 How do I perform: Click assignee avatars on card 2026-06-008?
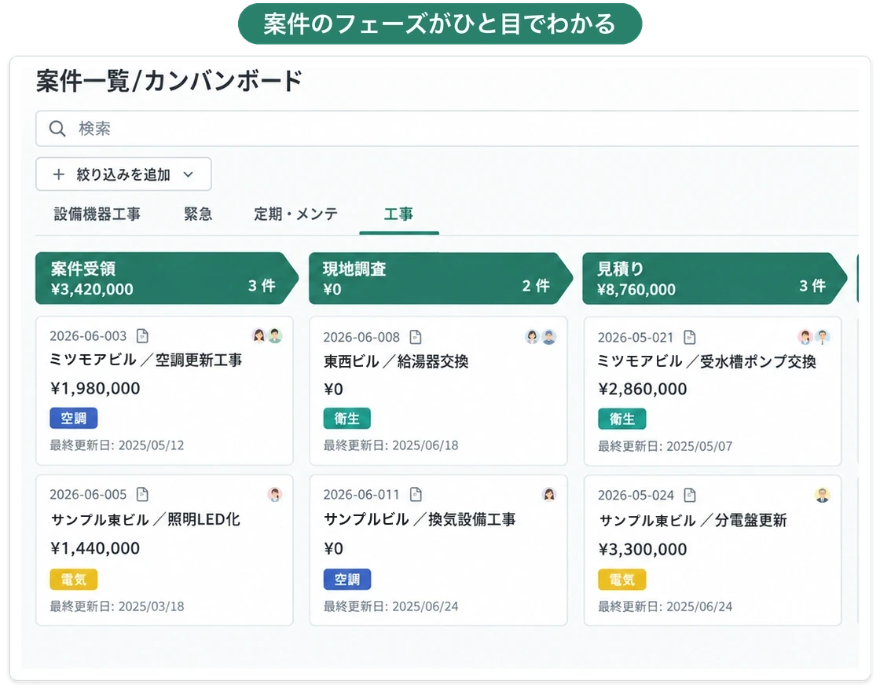tap(541, 337)
